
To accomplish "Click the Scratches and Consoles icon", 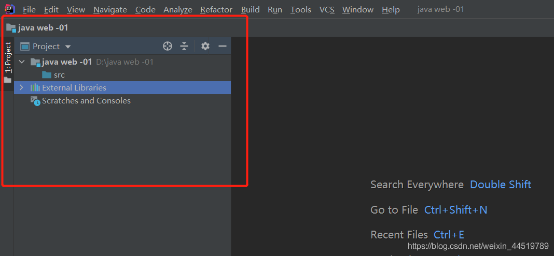I will [x=35, y=101].
